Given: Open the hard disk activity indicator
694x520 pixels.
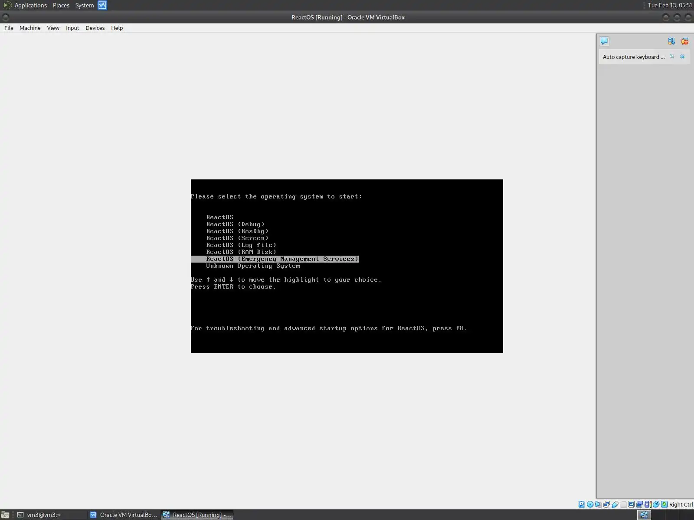Looking at the screenshot, I should click(x=582, y=504).
